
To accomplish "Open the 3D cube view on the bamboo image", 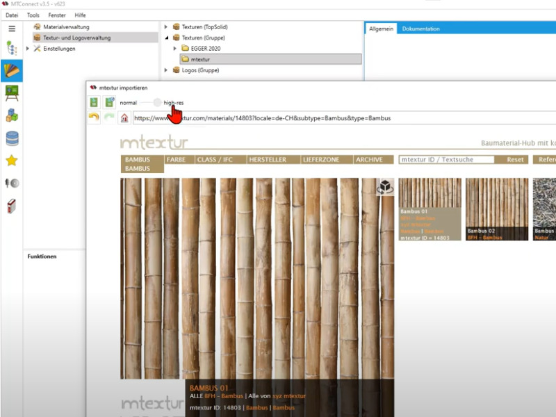I will click(384, 186).
